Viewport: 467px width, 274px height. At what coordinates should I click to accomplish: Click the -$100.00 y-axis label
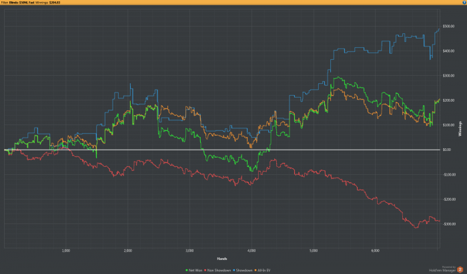tap(449, 174)
